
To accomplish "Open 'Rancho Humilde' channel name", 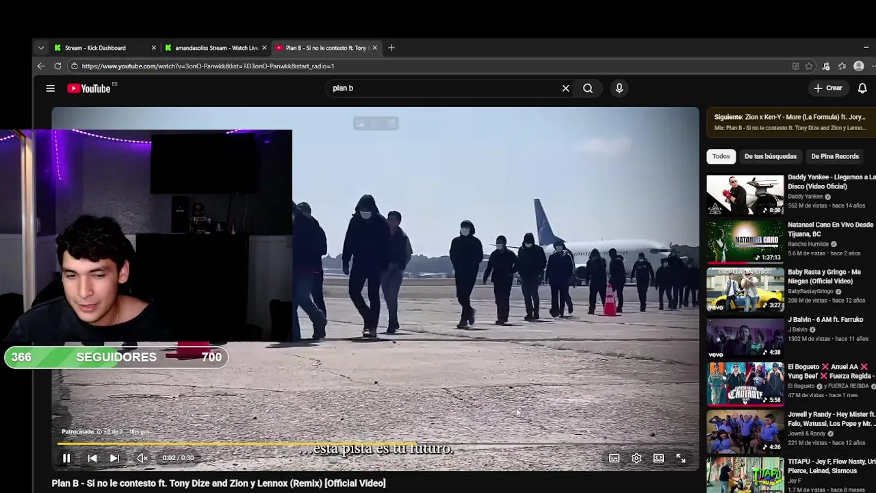I will (x=808, y=244).
